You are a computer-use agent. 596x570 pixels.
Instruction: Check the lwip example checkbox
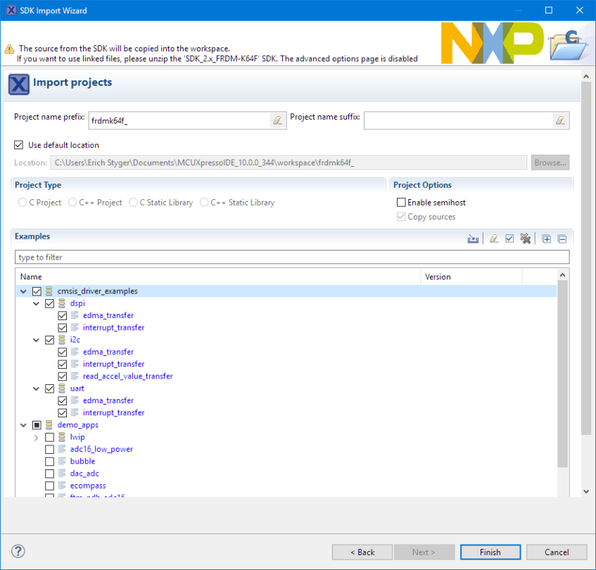click(49, 436)
